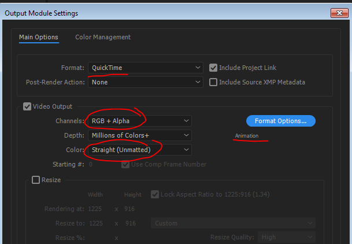Expand the Post-Render Action dropdown

pos(146,82)
